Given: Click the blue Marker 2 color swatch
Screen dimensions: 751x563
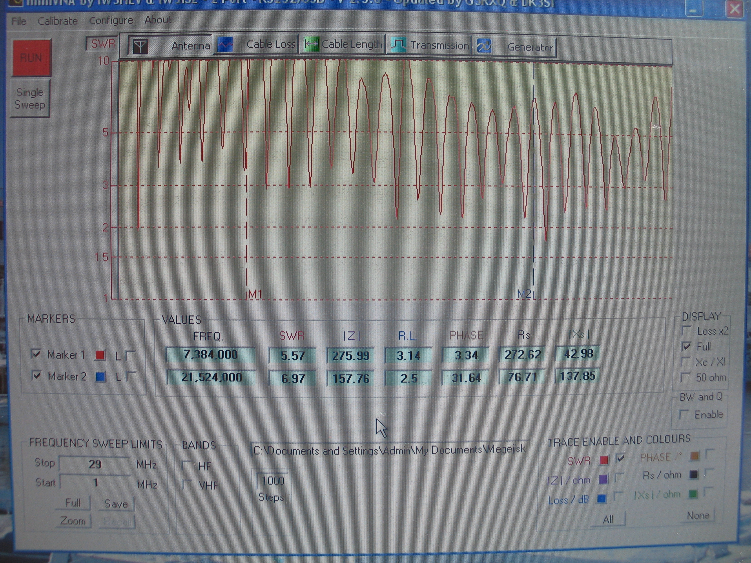Looking at the screenshot, I should pos(100,376).
